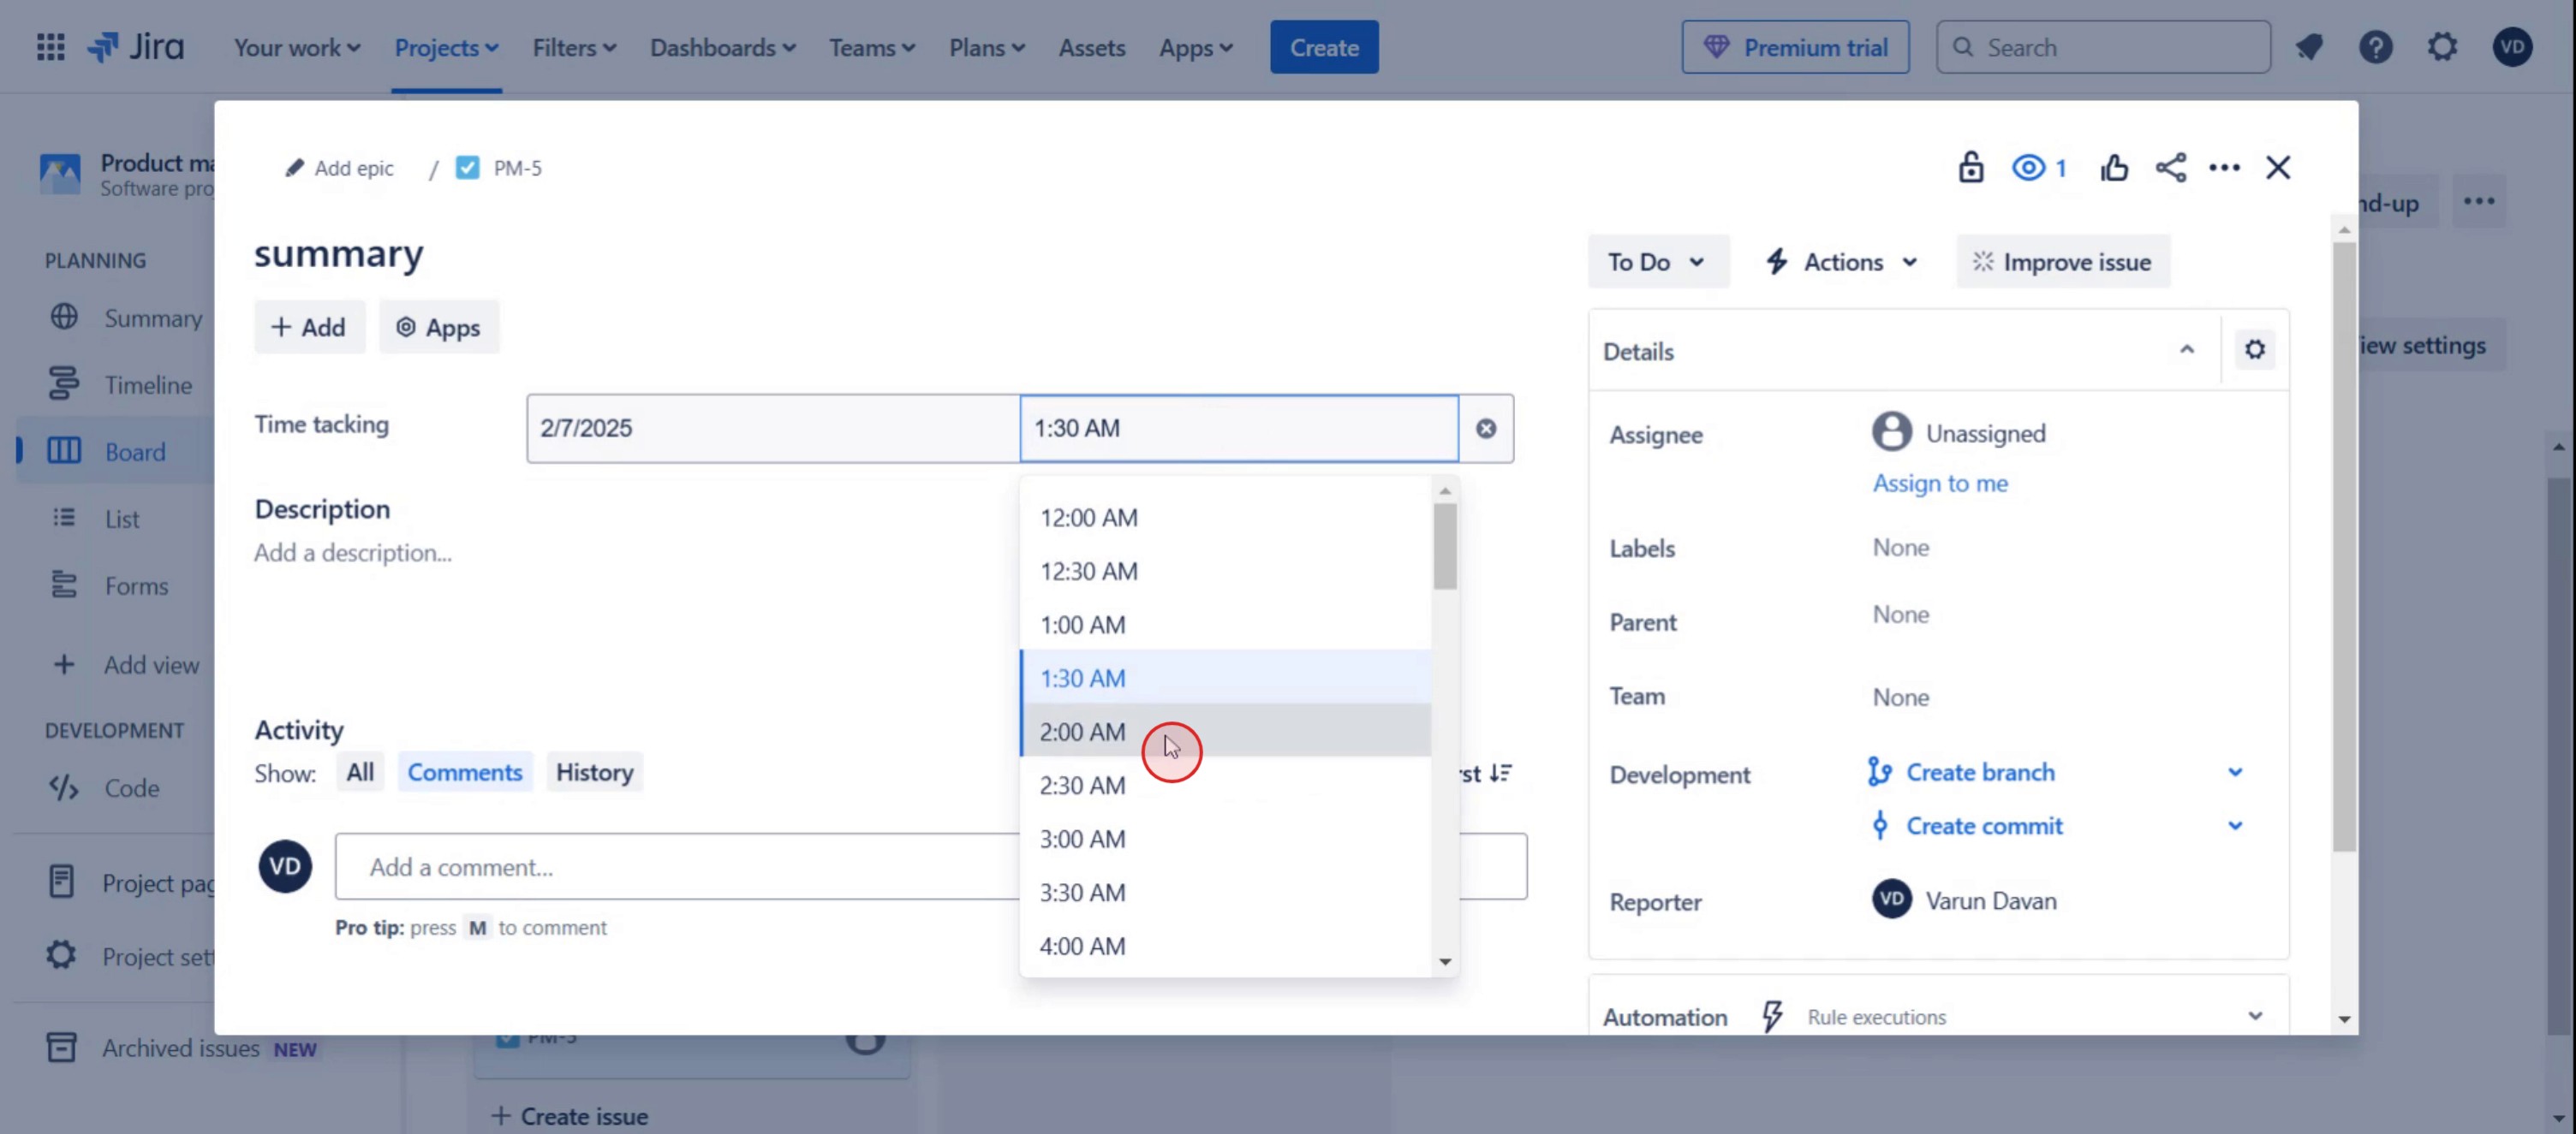This screenshot has height=1134, width=2576.
Task: Open the help question mark icon
Action: click(2375, 47)
